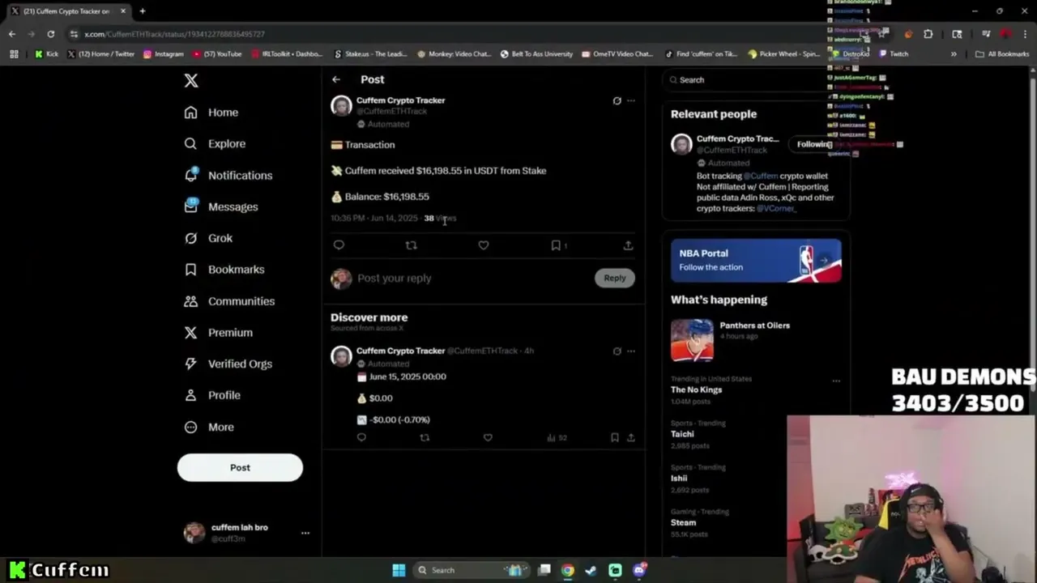Open Task View on the taskbar

tap(544, 570)
